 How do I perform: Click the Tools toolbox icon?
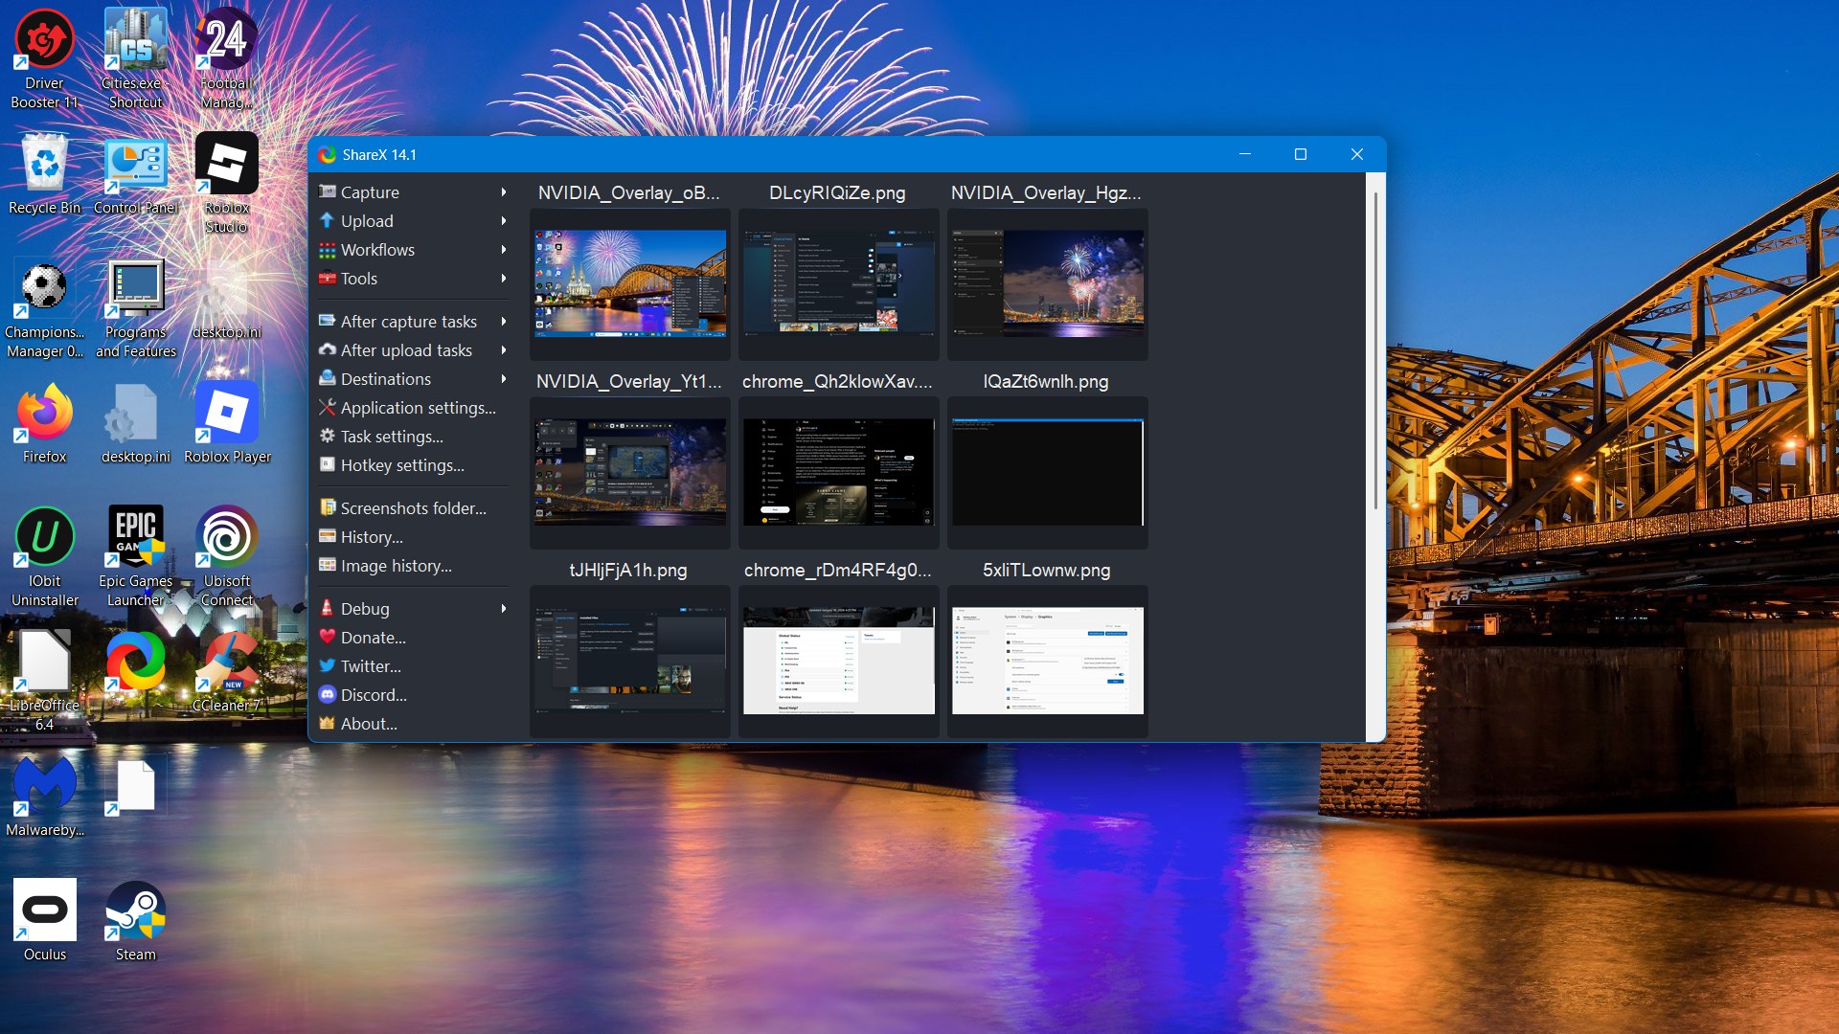click(328, 279)
